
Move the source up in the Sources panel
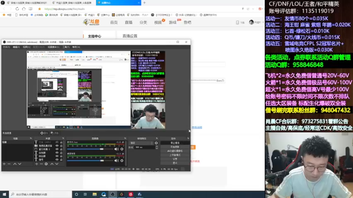(x=52, y=164)
